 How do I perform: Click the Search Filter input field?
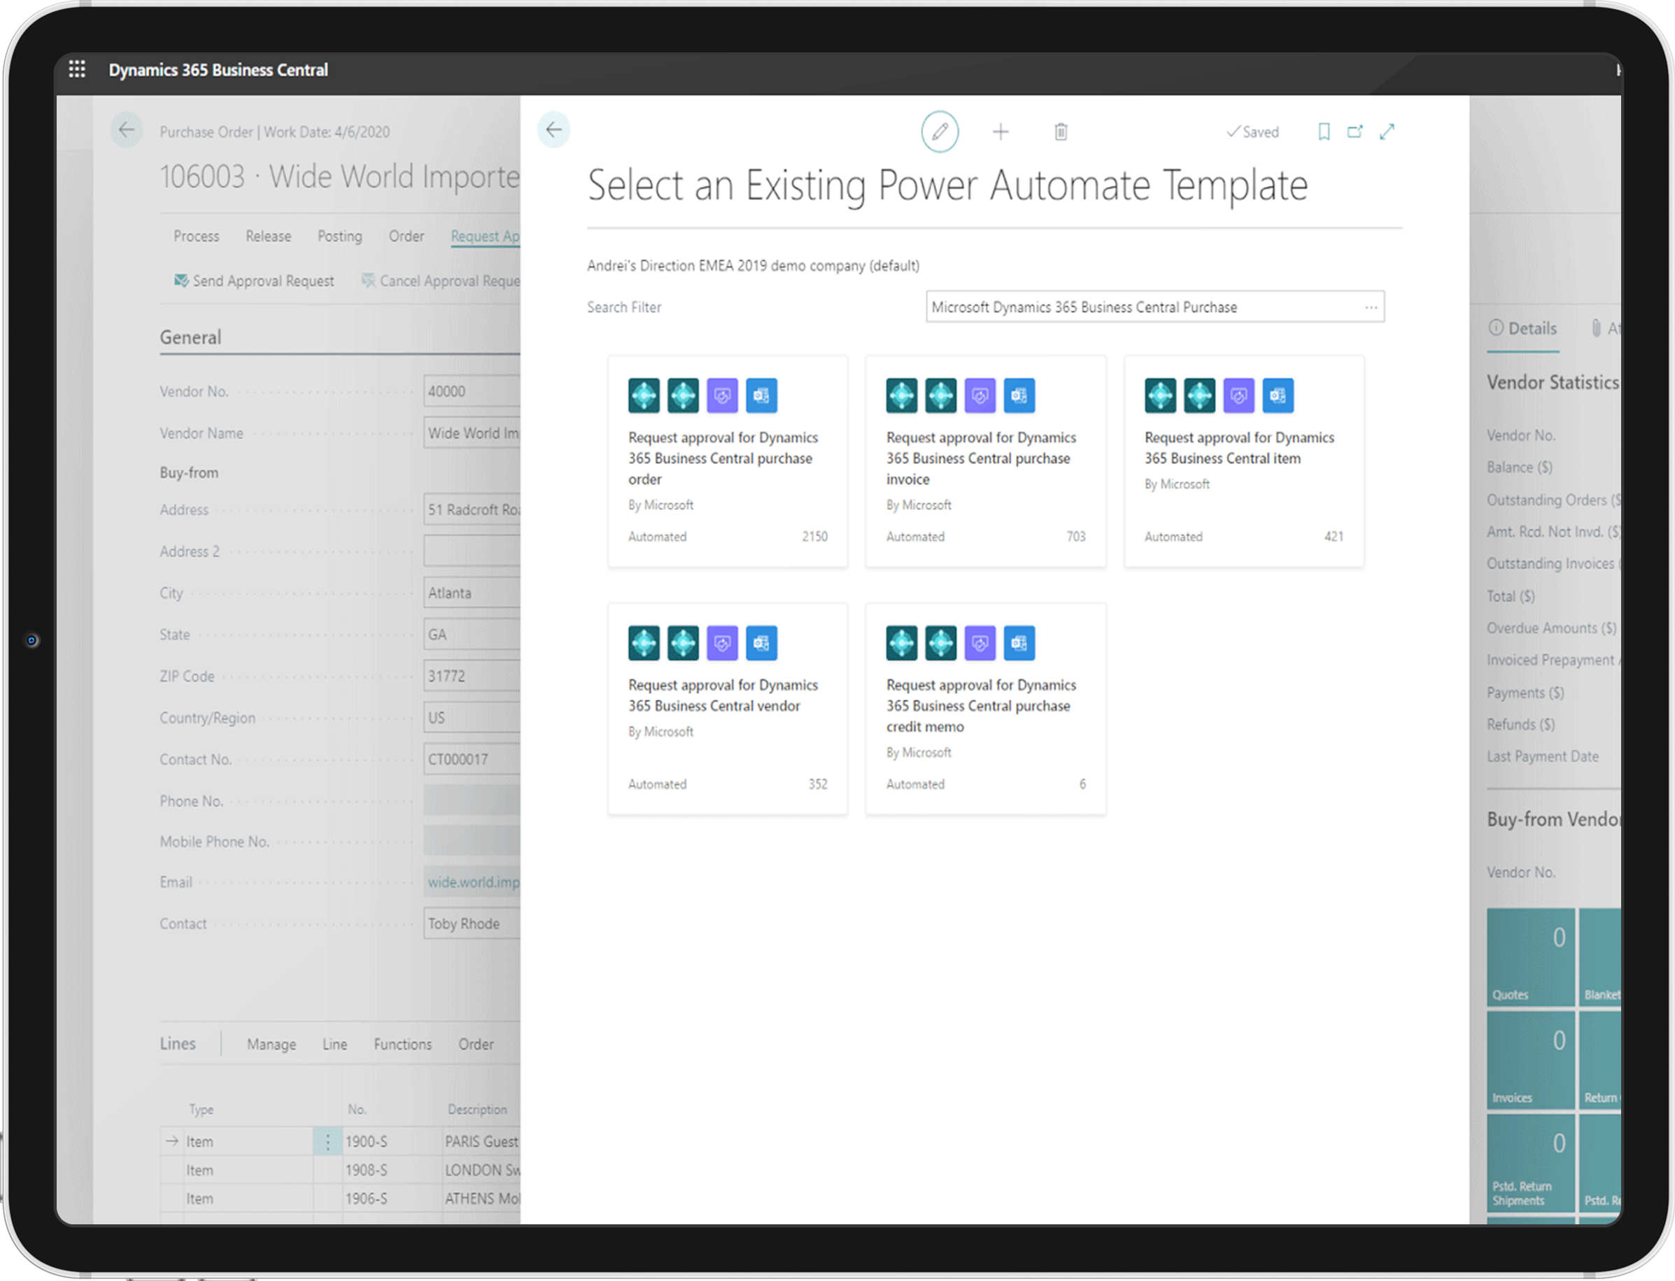(1155, 307)
